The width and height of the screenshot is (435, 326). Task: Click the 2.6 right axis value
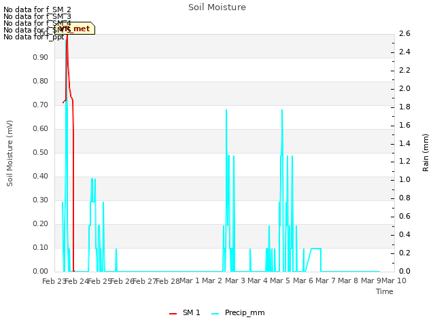[404, 33]
